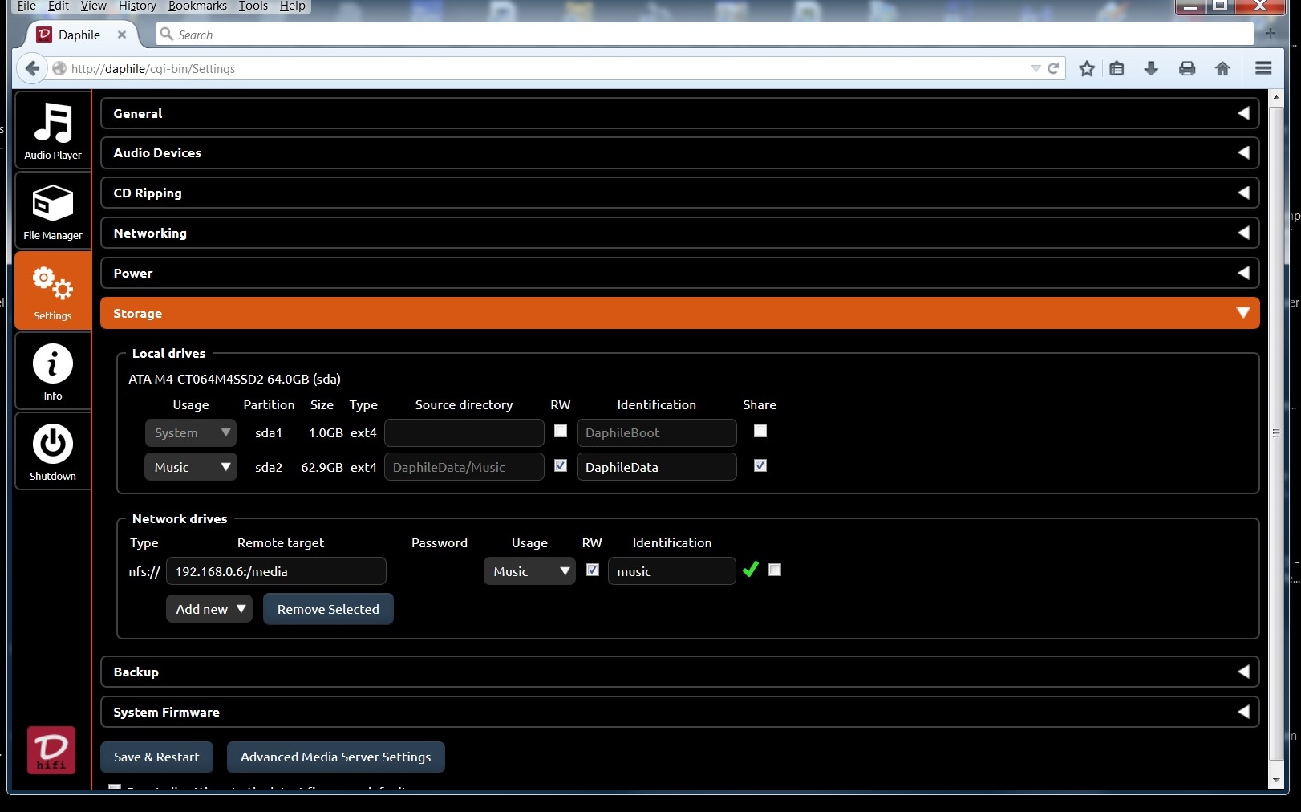Open the browser hamburger menu
The width and height of the screenshot is (1301, 812).
coord(1263,68)
